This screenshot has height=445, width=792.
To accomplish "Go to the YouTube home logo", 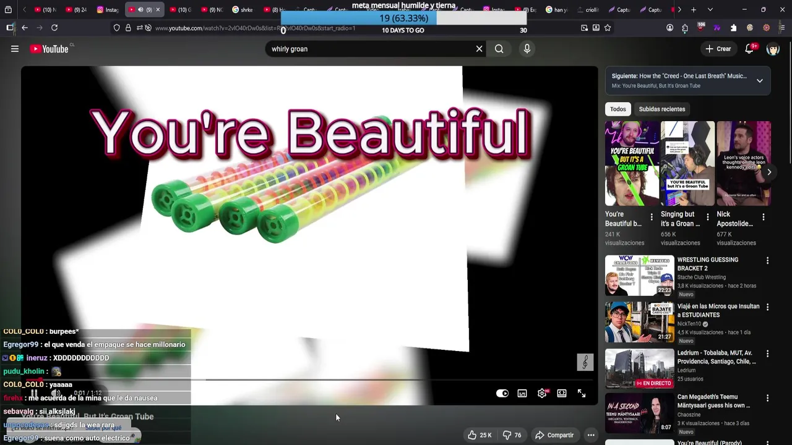I will [x=49, y=49].
